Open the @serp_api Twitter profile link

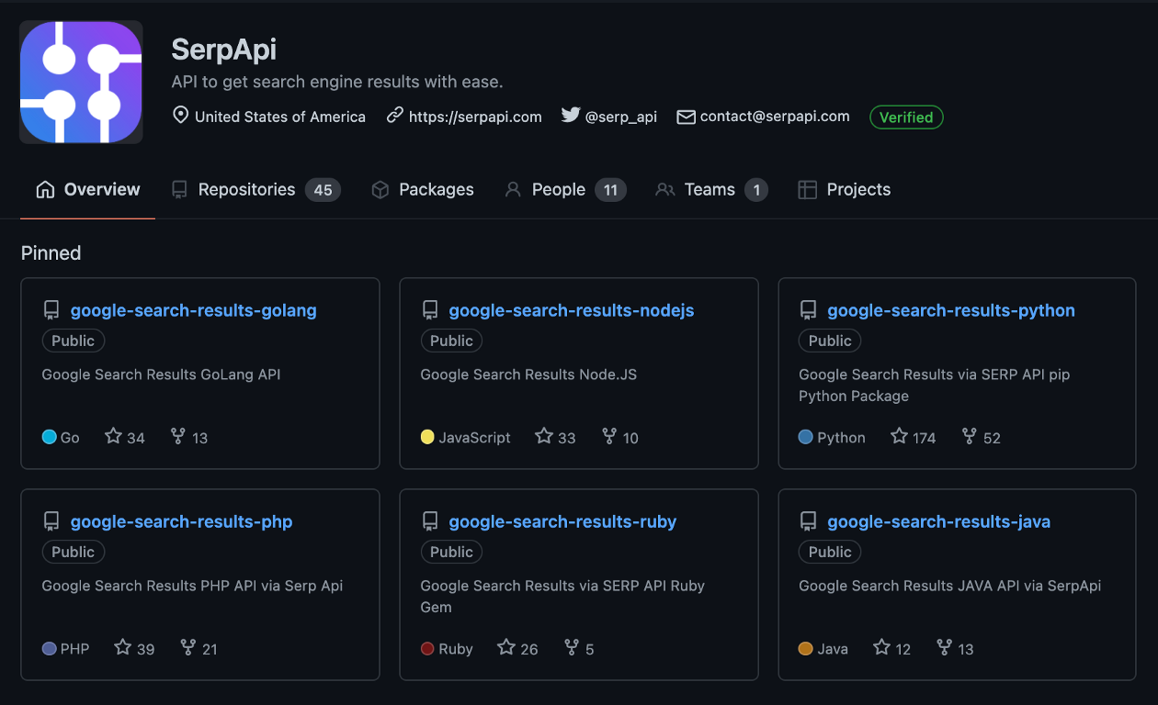[x=620, y=117]
